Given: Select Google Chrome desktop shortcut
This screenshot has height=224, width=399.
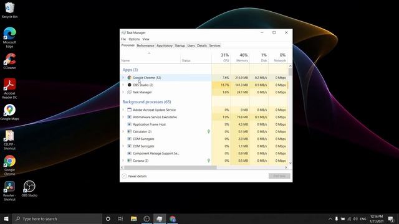Looking at the screenshot, I should point(9,165).
